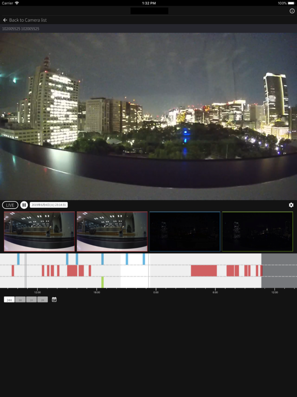Tap the battery indicator in status bar
This screenshot has height=397, width=297.
[x=291, y=3]
